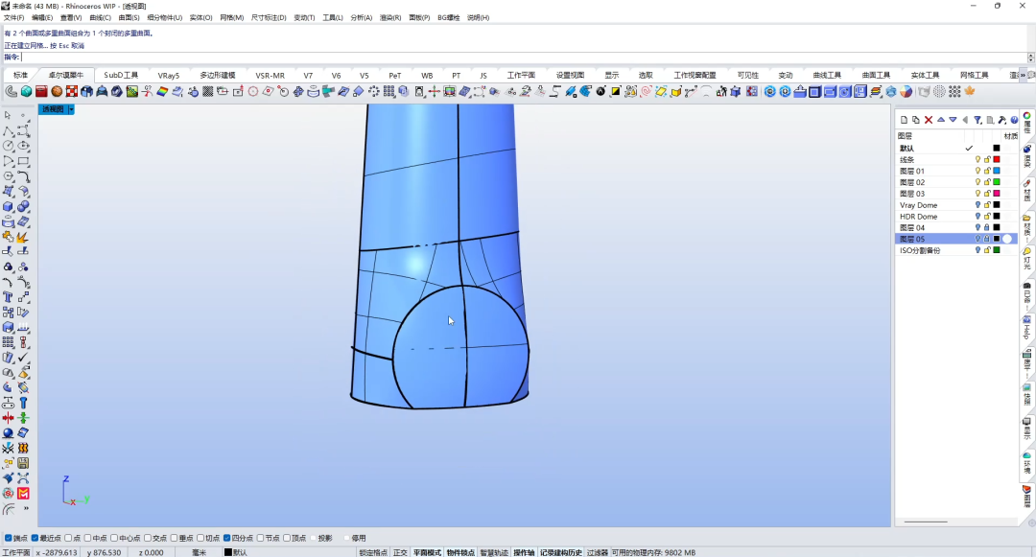Toggle 平面模式 in status bar
The height and width of the screenshot is (557, 1036).
tap(427, 552)
